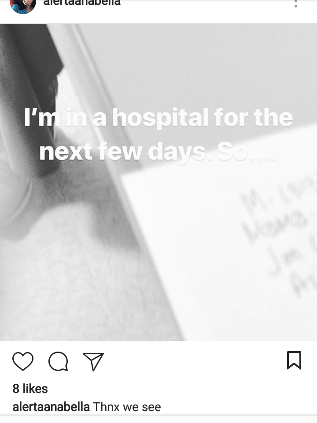The height and width of the screenshot is (423, 317).
Task: Tap the word 'hospital' on the image
Action: [160, 118]
